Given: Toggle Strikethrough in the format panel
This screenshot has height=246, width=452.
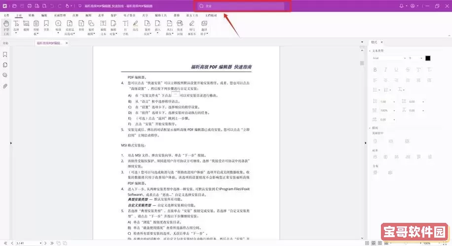Looking at the screenshot, I should 407,69.
